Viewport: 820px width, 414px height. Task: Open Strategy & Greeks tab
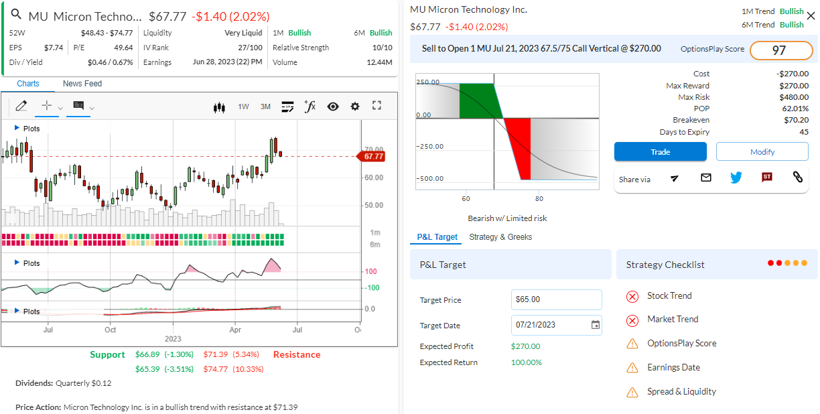(500, 236)
